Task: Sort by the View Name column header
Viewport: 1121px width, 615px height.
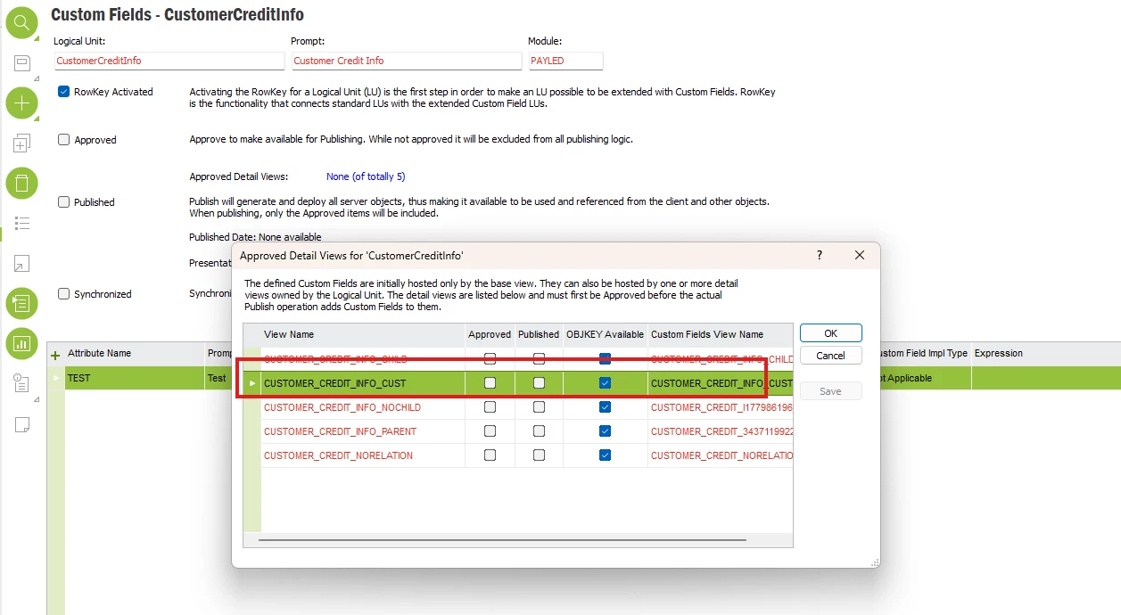Action: click(x=363, y=334)
